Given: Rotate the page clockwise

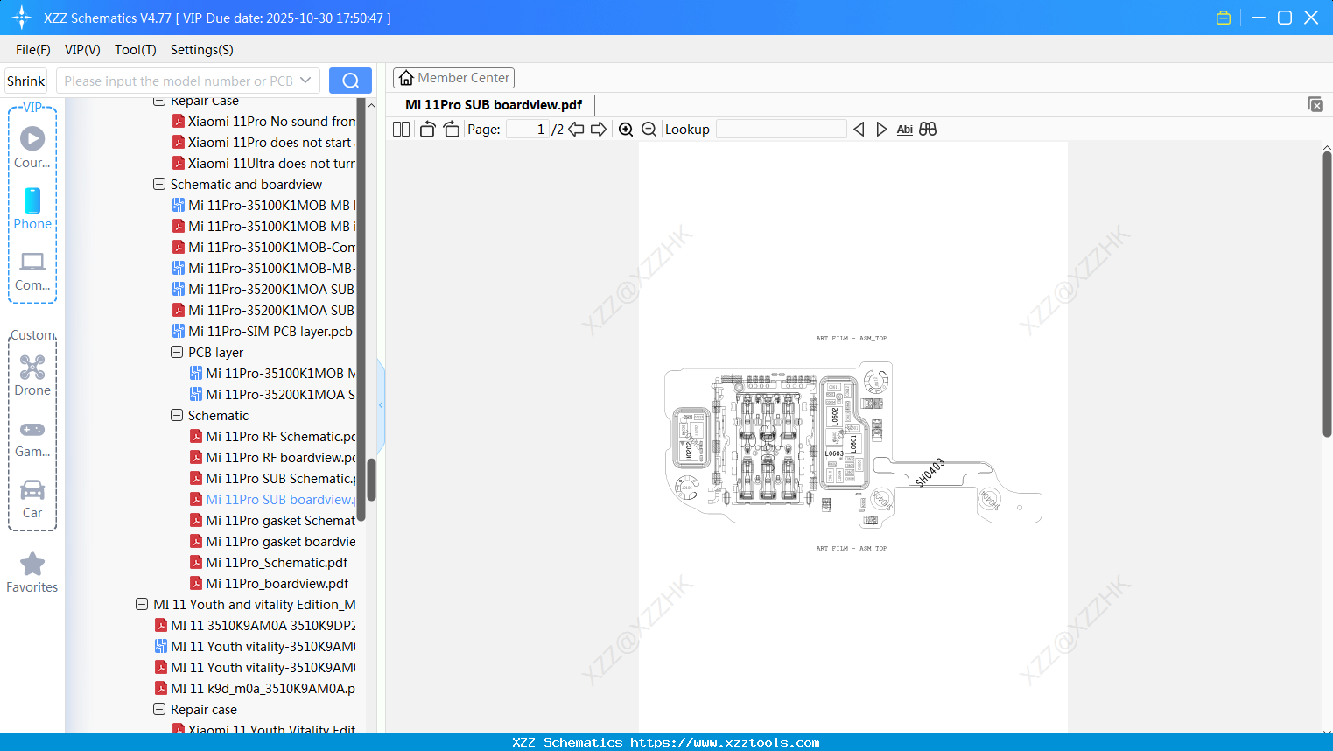Looking at the screenshot, I should 450,129.
